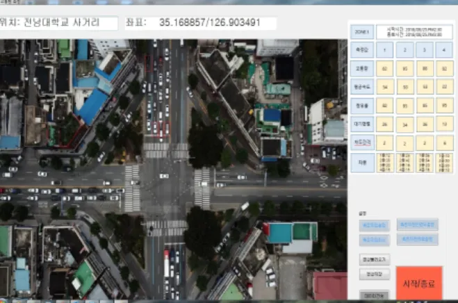Click the lower-right blue button under 설정
The height and width of the screenshot is (303, 458).
(417, 239)
